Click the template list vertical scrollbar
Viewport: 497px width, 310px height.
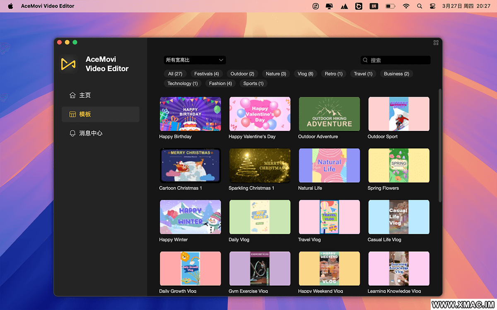pyautogui.click(x=440, y=145)
